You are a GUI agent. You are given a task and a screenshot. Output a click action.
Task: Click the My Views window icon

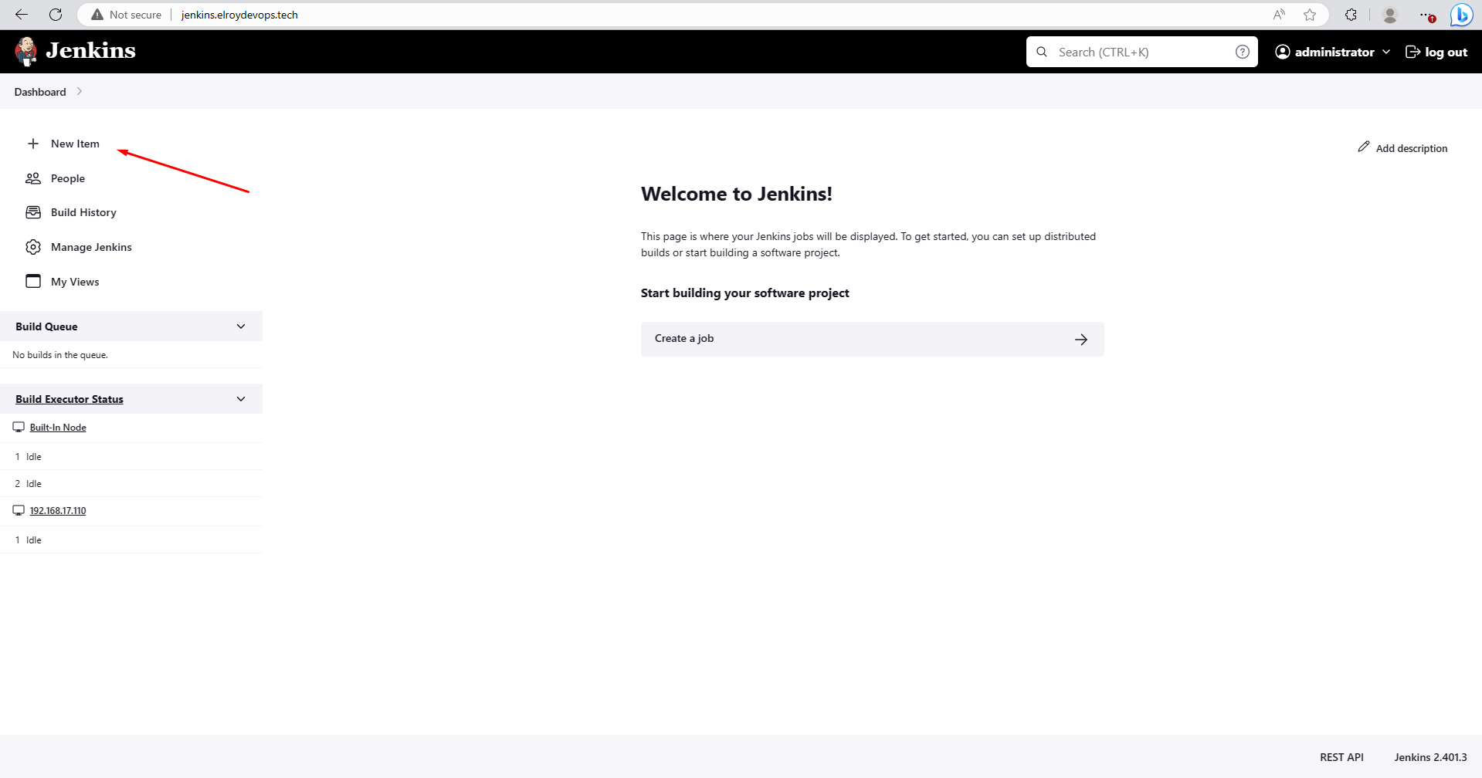(x=33, y=281)
